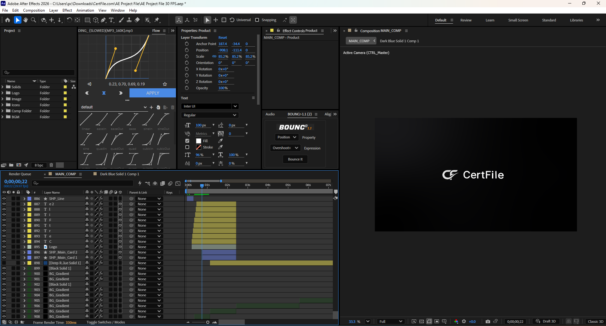Select the Zoom magnifier tool
Viewport: 606px width, 326px height.
[x=33, y=20]
